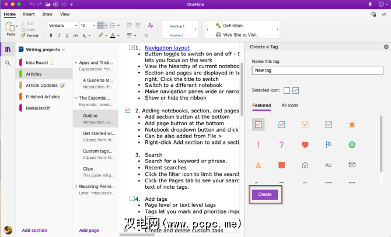This screenshot has height=237, width=391.
Task: Open the All Icons tab
Action: tap(290, 105)
